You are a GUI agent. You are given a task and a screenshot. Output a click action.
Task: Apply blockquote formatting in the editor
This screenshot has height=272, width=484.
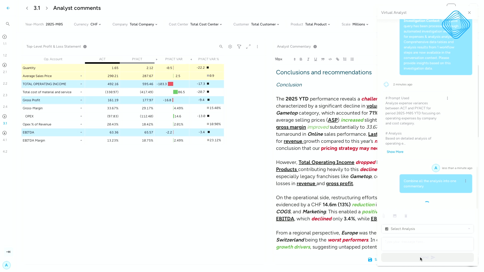tap(323, 59)
